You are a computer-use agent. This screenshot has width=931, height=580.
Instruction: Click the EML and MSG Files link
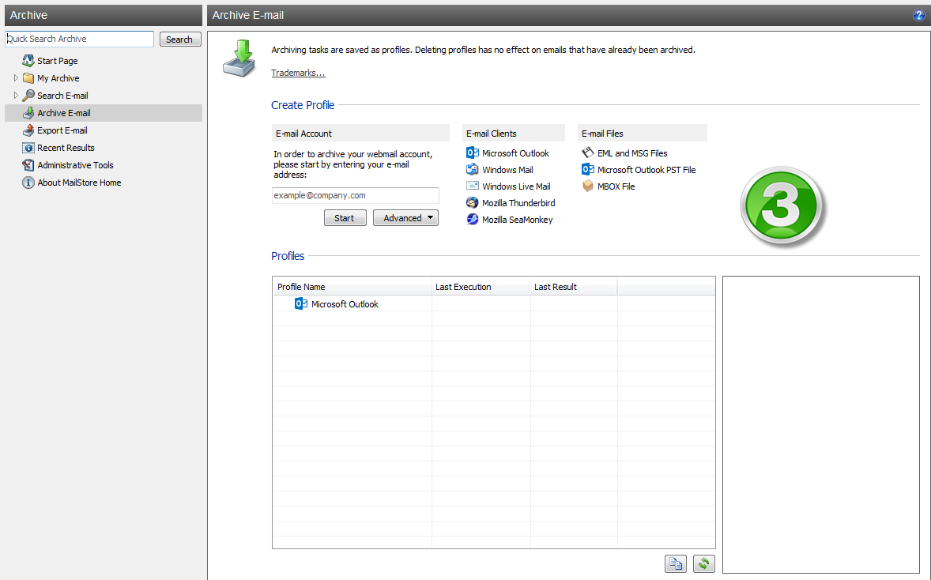(632, 153)
